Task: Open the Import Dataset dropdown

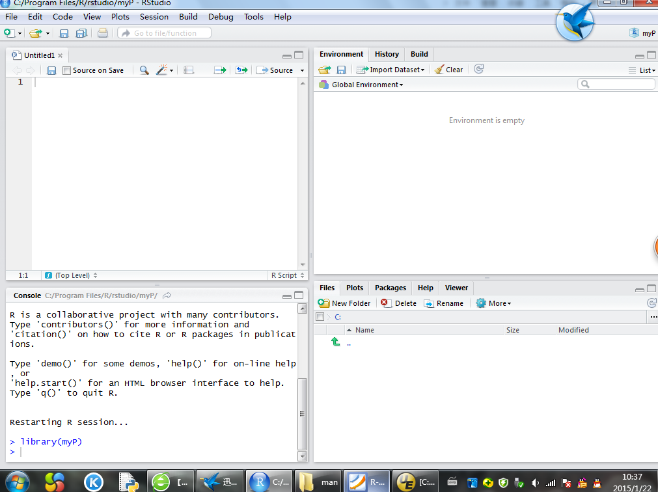Action: coord(391,70)
